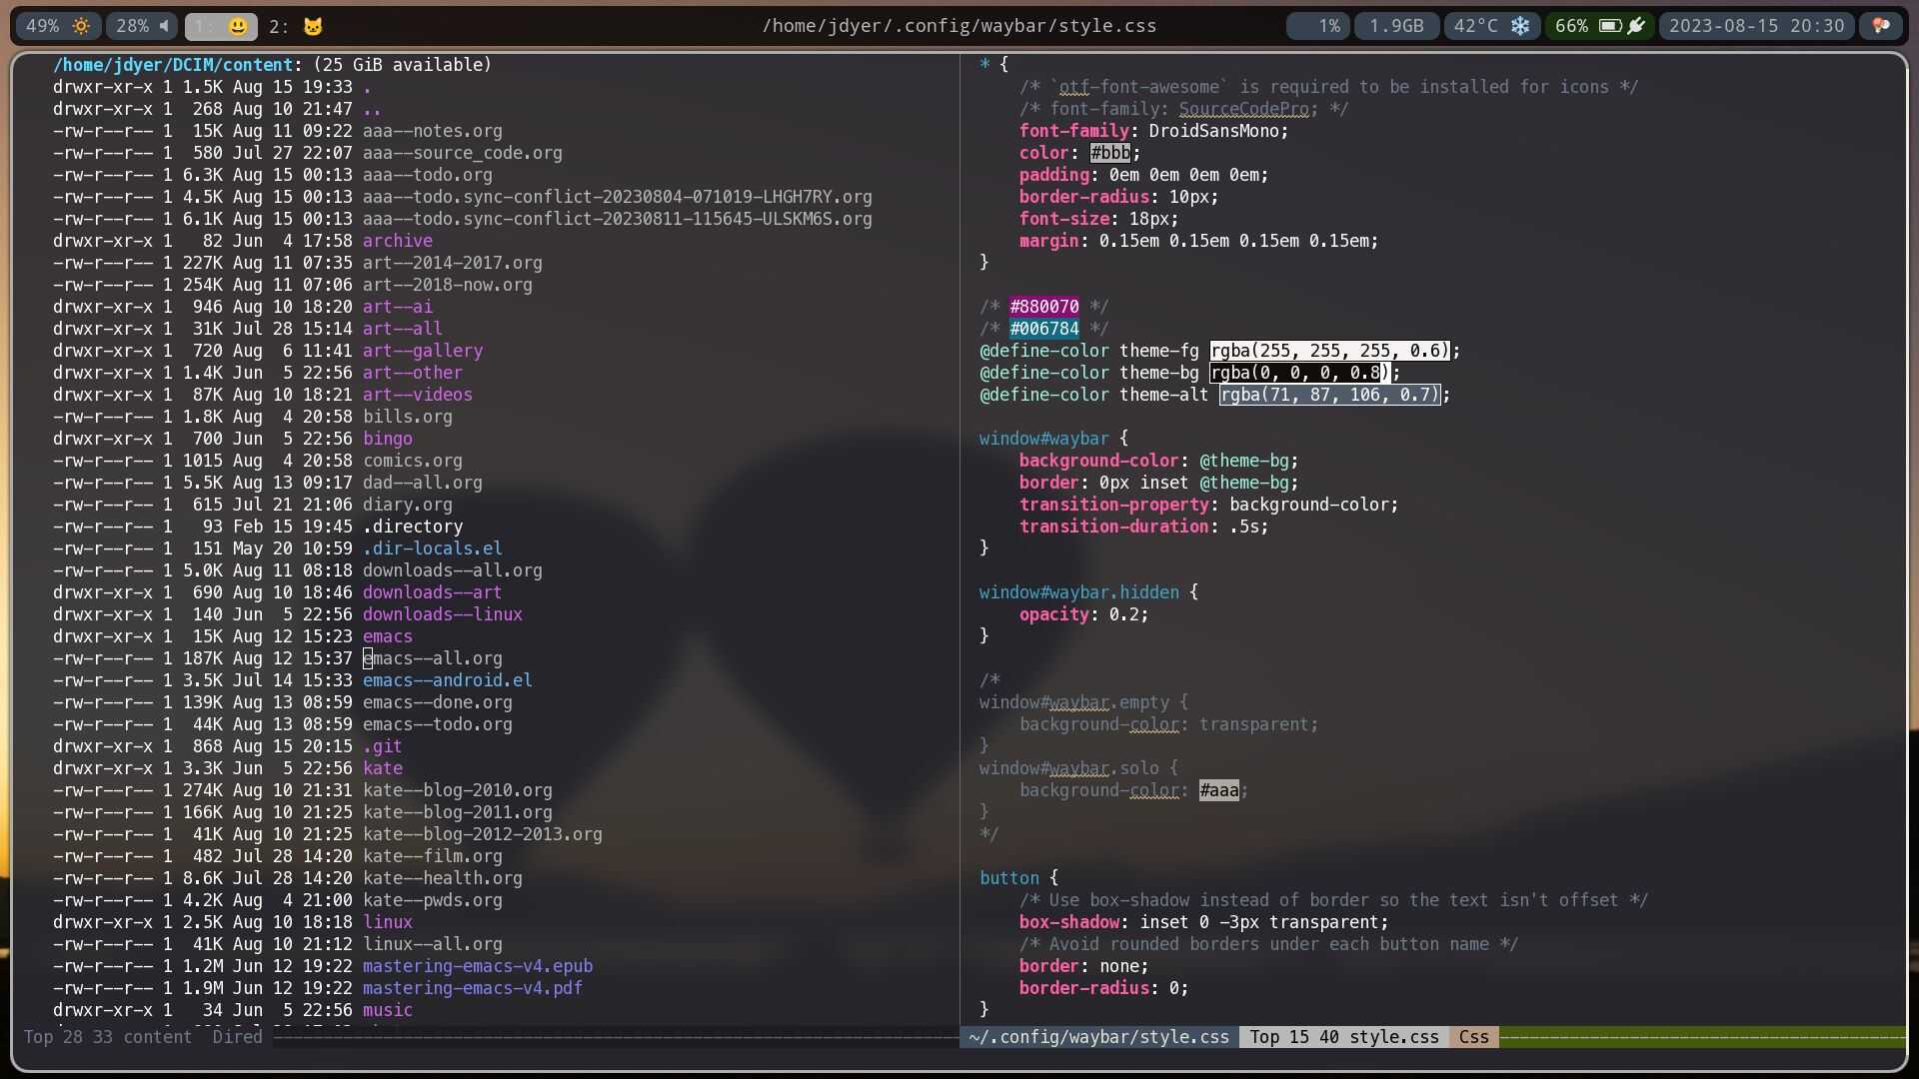Click the volume speaker icon showing 28%
This screenshot has width=1919, height=1079.
(163, 26)
